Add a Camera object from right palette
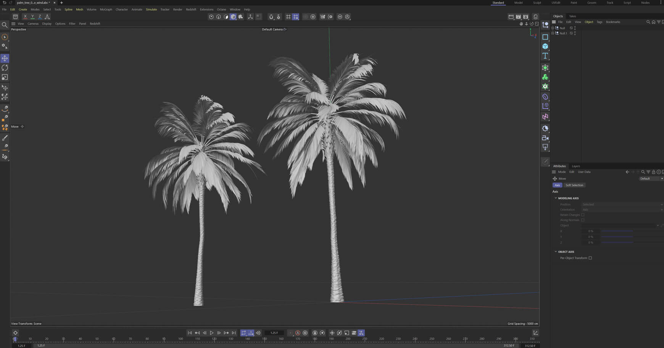This screenshot has width=664, height=348. (x=545, y=138)
